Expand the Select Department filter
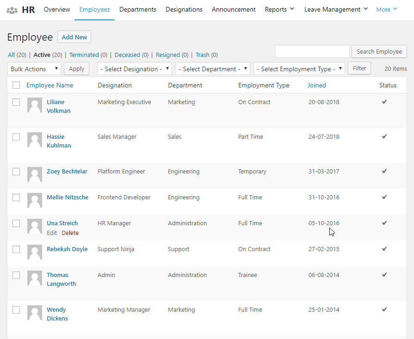Screen dimensions: 414x339 coord(212,68)
